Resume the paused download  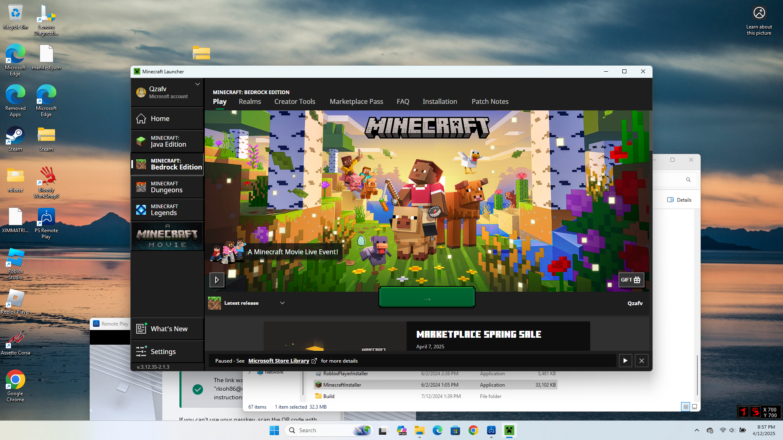(625, 361)
